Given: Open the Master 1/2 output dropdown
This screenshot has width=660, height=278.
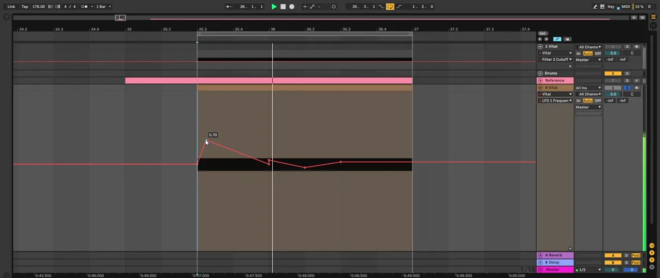Looking at the screenshot, I should (589, 270).
